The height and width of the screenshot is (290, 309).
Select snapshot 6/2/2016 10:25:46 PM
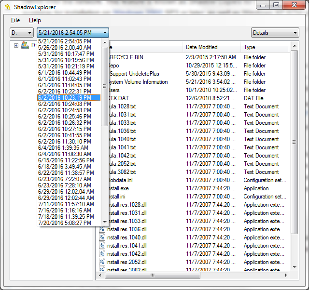[69, 117]
